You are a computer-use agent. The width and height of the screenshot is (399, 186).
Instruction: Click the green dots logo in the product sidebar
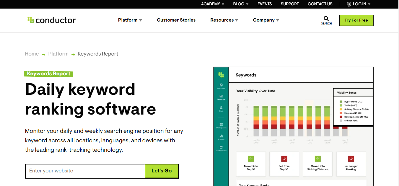(x=221, y=75)
